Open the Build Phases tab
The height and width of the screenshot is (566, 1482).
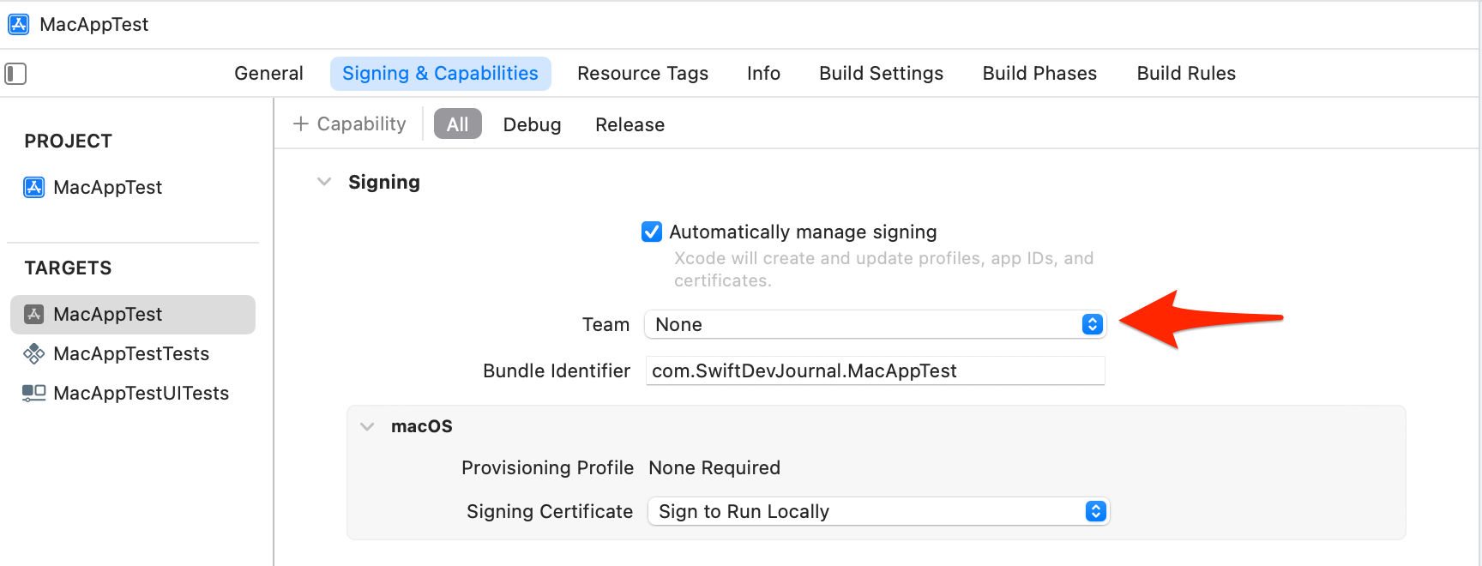pyautogui.click(x=1039, y=74)
